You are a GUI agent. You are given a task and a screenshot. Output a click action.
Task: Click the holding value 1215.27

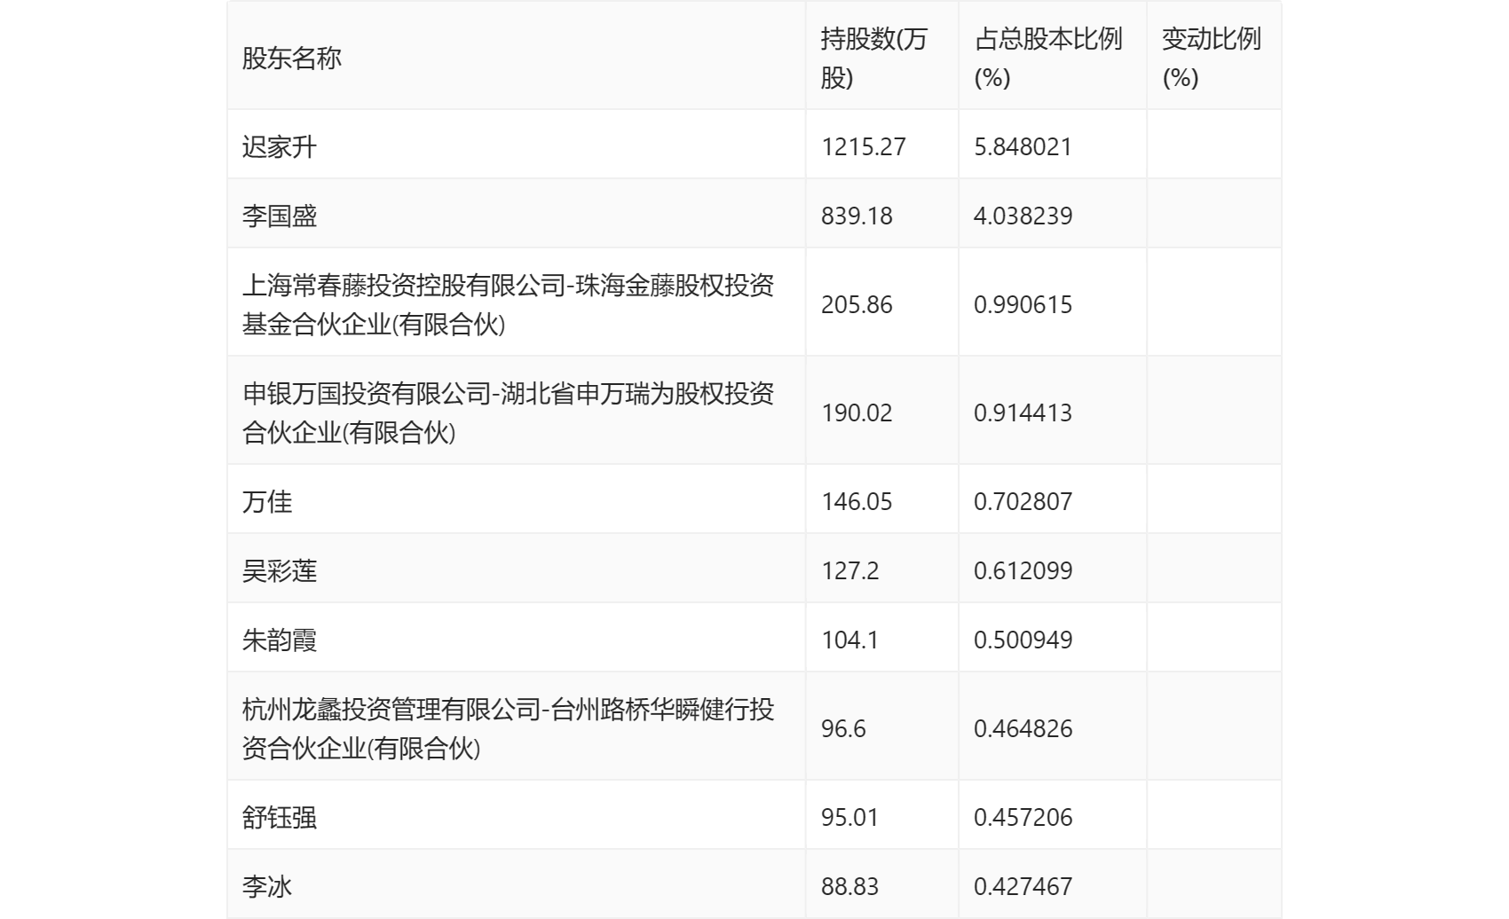coord(864,146)
